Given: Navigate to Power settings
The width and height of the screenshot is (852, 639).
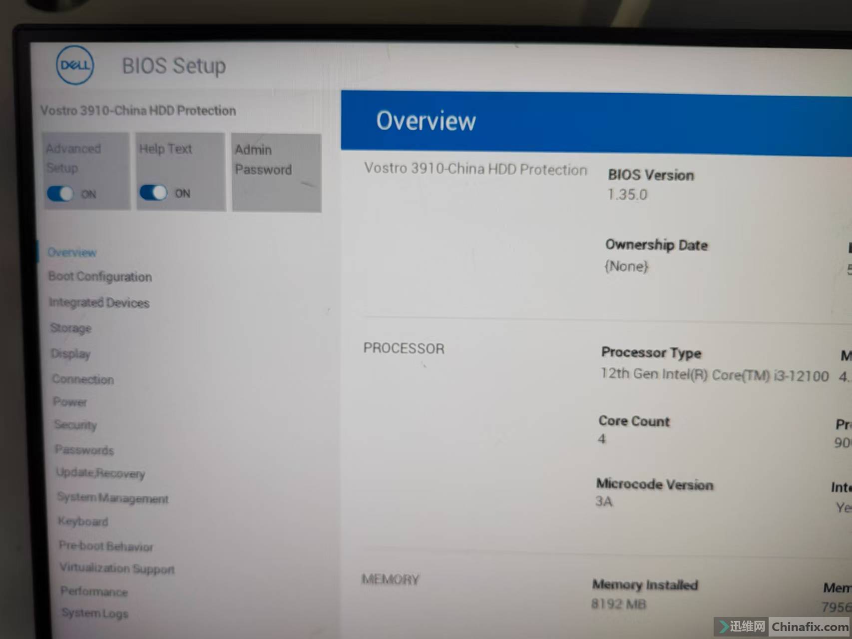Looking at the screenshot, I should tap(70, 402).
